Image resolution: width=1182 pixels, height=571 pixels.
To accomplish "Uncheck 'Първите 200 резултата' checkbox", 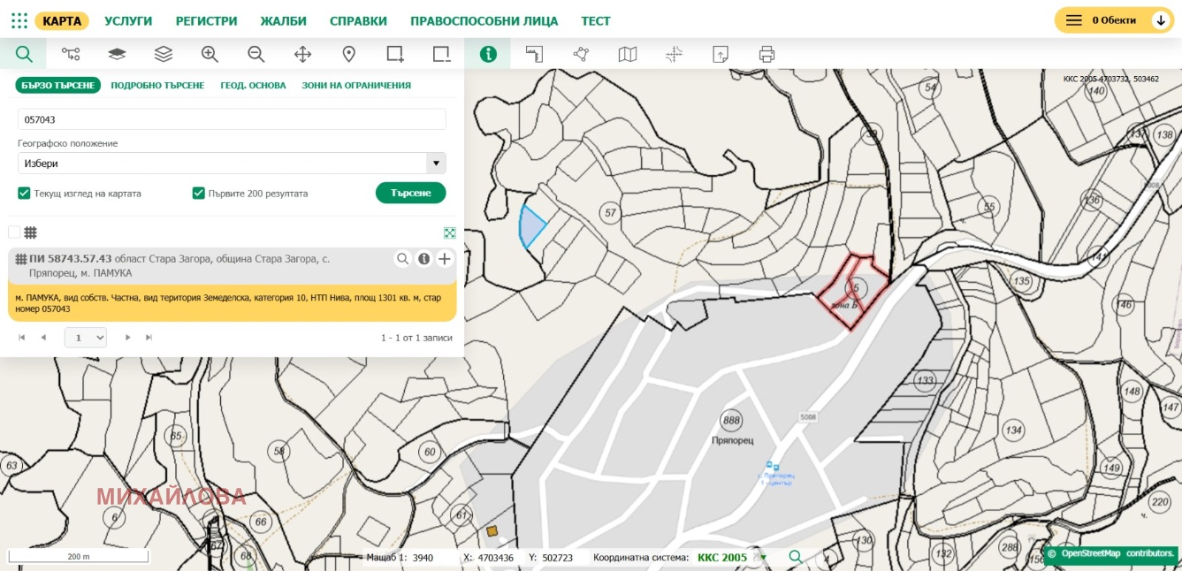I will point(198,194).
